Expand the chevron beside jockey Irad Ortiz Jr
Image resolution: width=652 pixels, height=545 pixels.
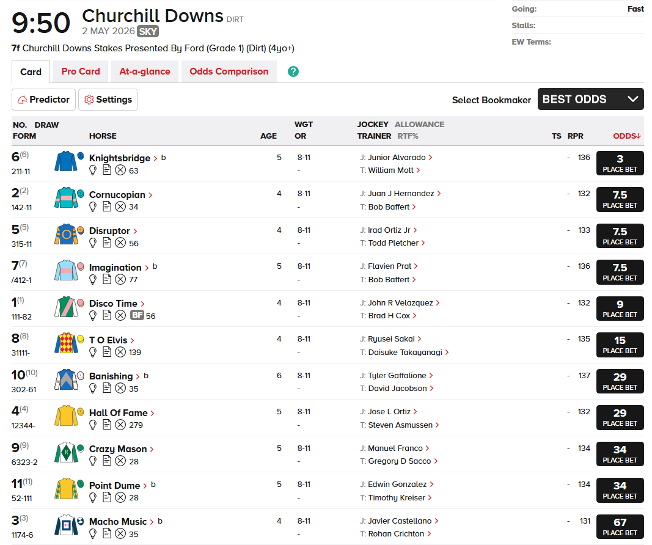416,230
